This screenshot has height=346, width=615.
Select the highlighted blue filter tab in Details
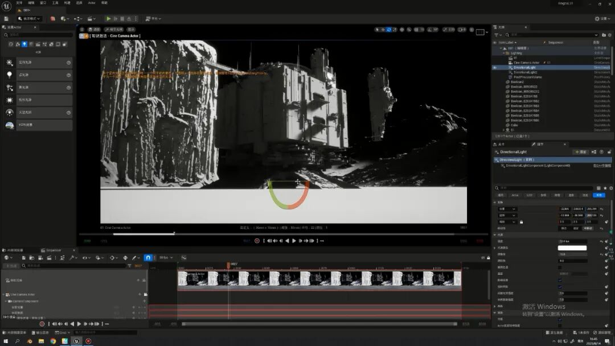click(598, 195)
